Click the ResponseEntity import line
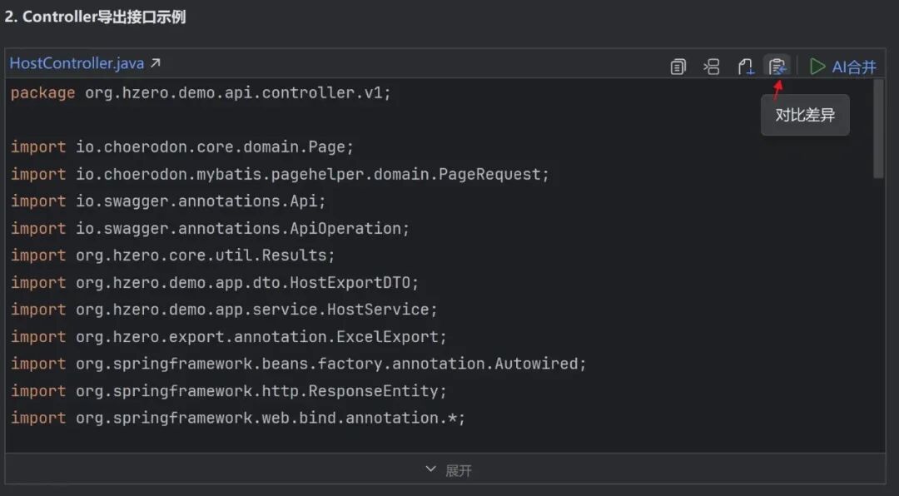The width and height of the screenshot is (899, 496). (229, 391)
